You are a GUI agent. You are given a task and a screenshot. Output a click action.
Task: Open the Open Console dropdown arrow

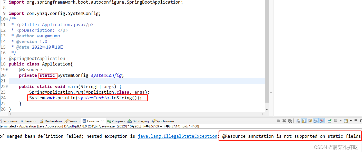click(x=351, y=121)
